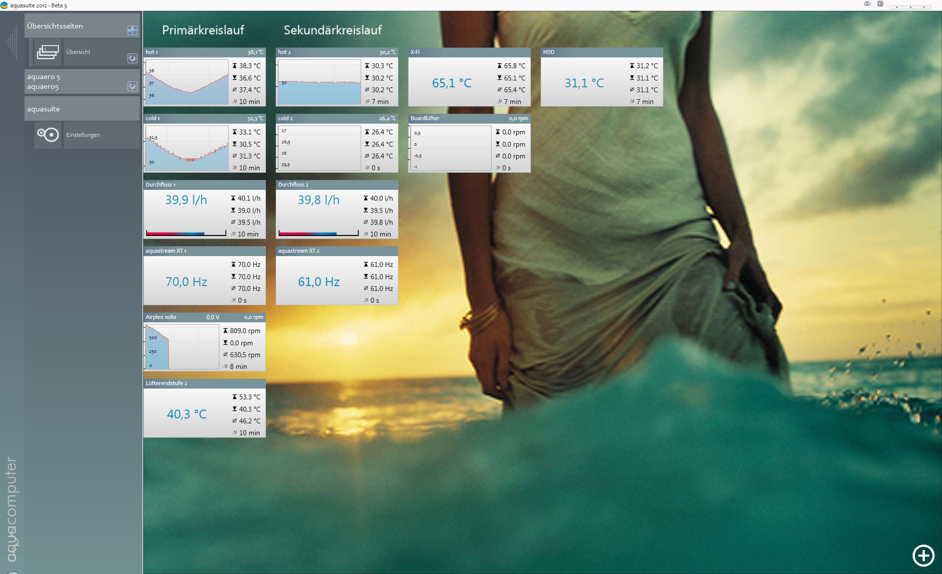Click the Durchfluss 2 flow bar gauge

tap(318, 234)
